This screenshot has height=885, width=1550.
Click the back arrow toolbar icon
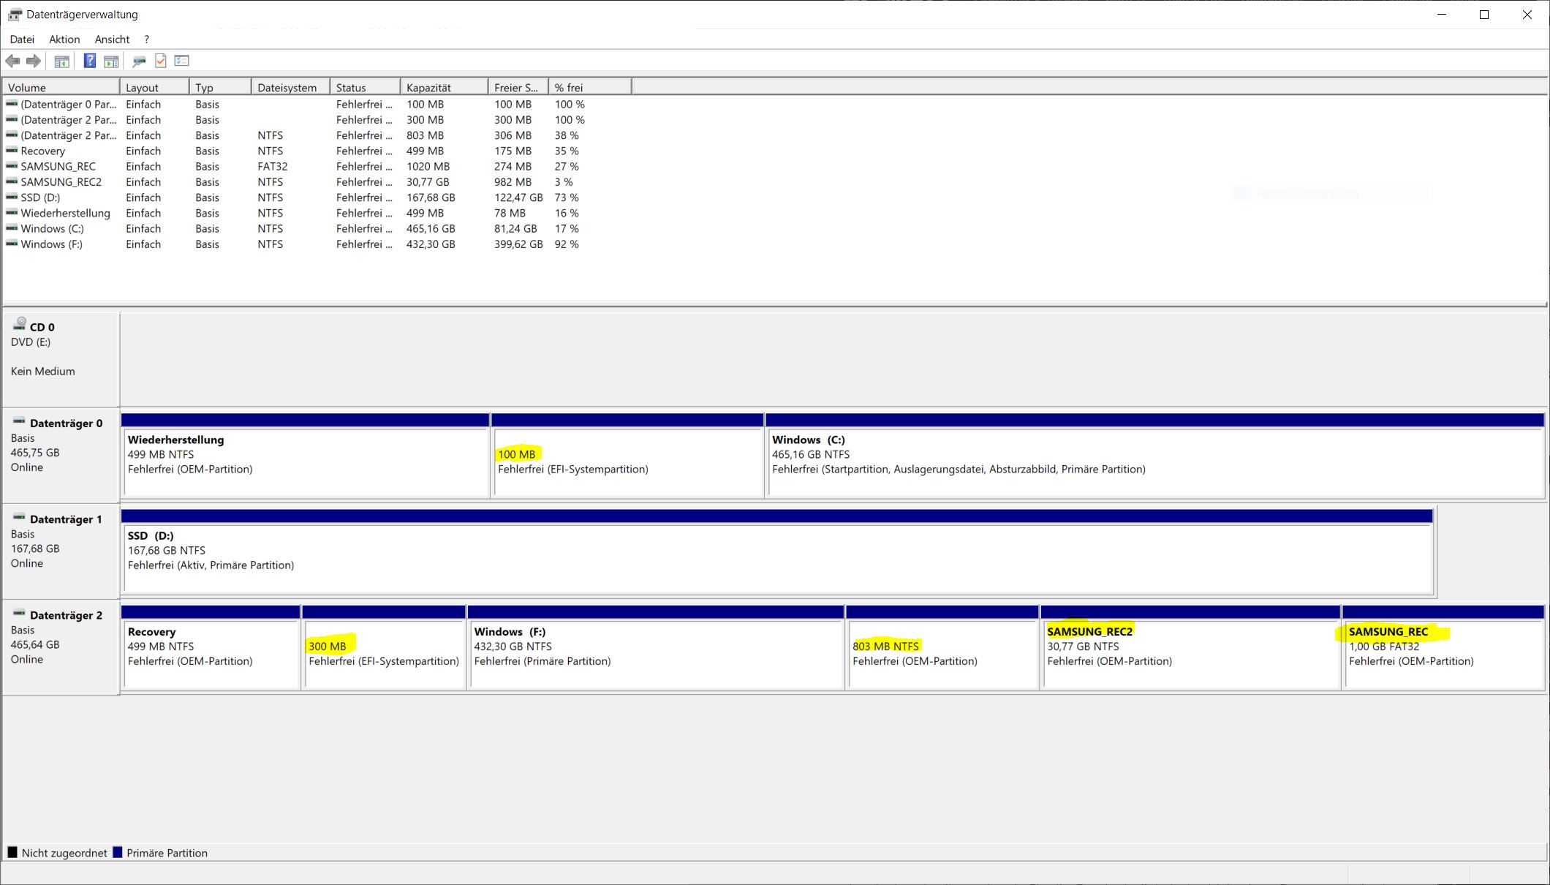click(12, 61)
